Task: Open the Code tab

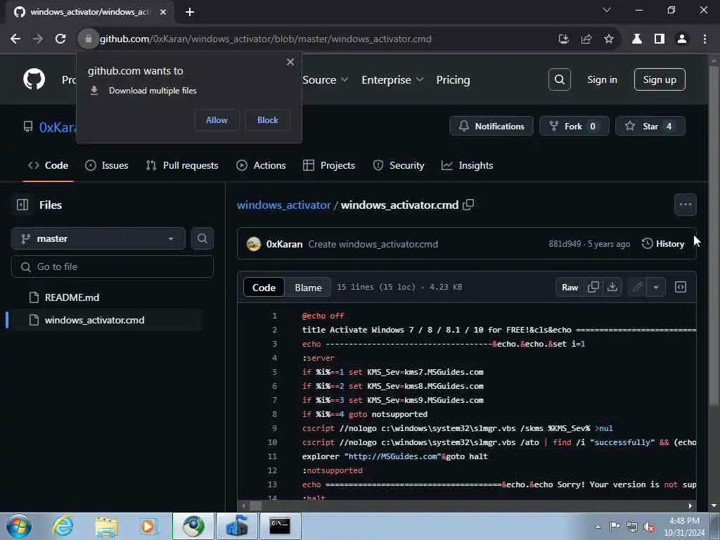Action: 49,165
